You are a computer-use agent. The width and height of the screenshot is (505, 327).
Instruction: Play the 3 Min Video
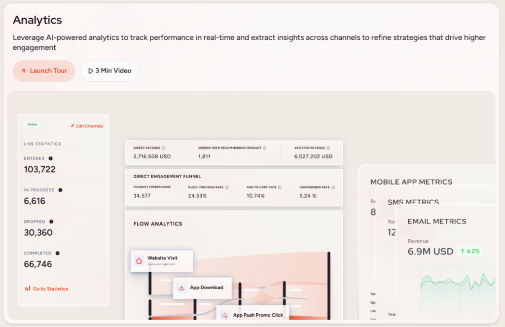(109, 71)
